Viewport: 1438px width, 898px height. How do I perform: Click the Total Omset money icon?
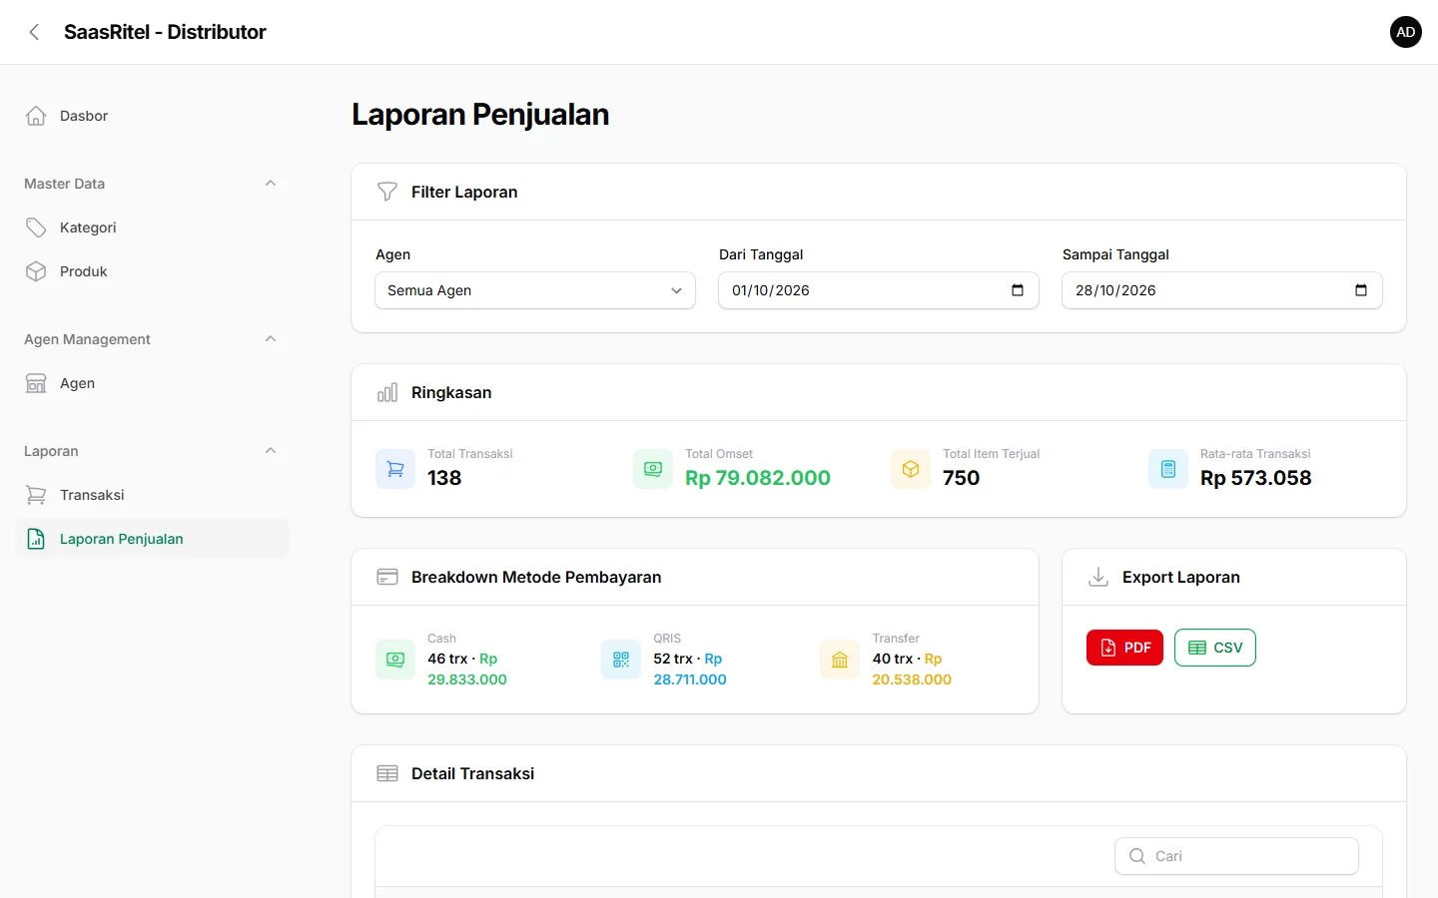[x=653, y=469]
